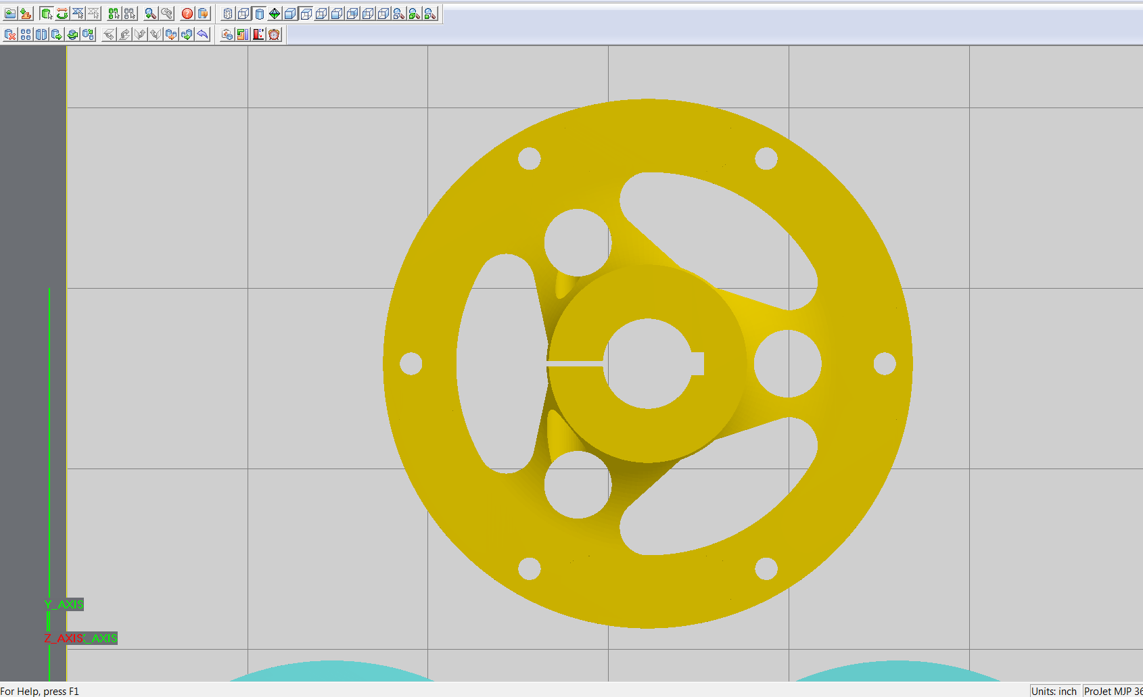This screenshot has width=1143, height=697.
Task: Select the magnifier zoom-in tool
Action: coord(150,14)
